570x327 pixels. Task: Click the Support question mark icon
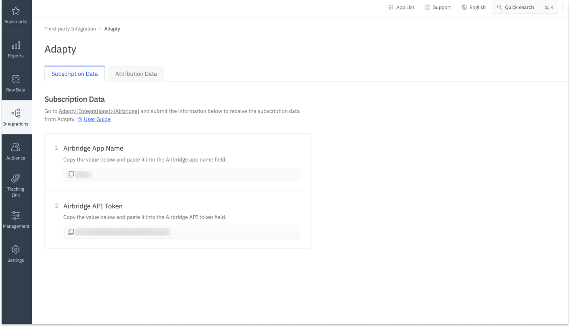click(427, 7)
